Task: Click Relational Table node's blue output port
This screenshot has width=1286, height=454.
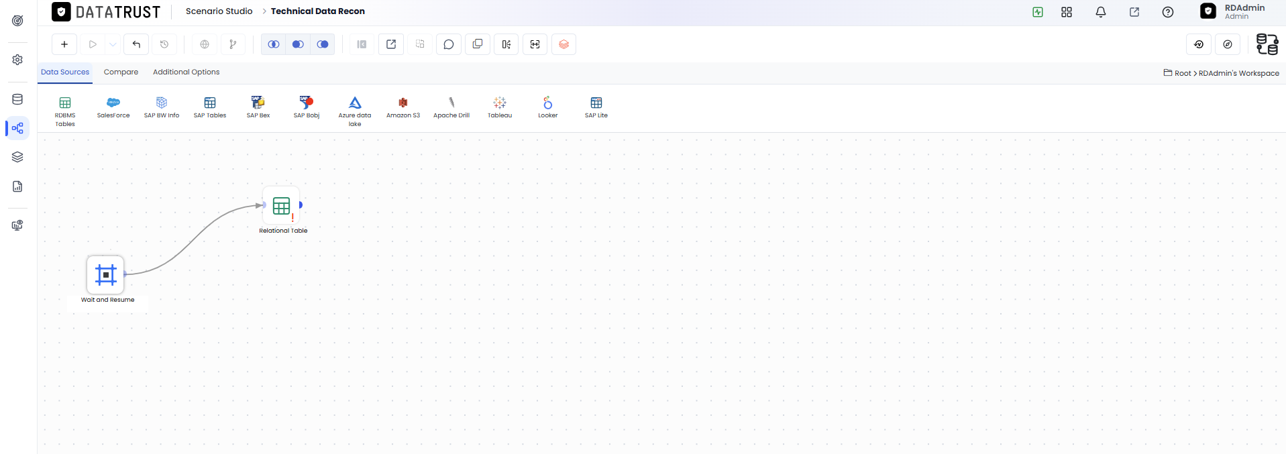Action: click(301, 205)
